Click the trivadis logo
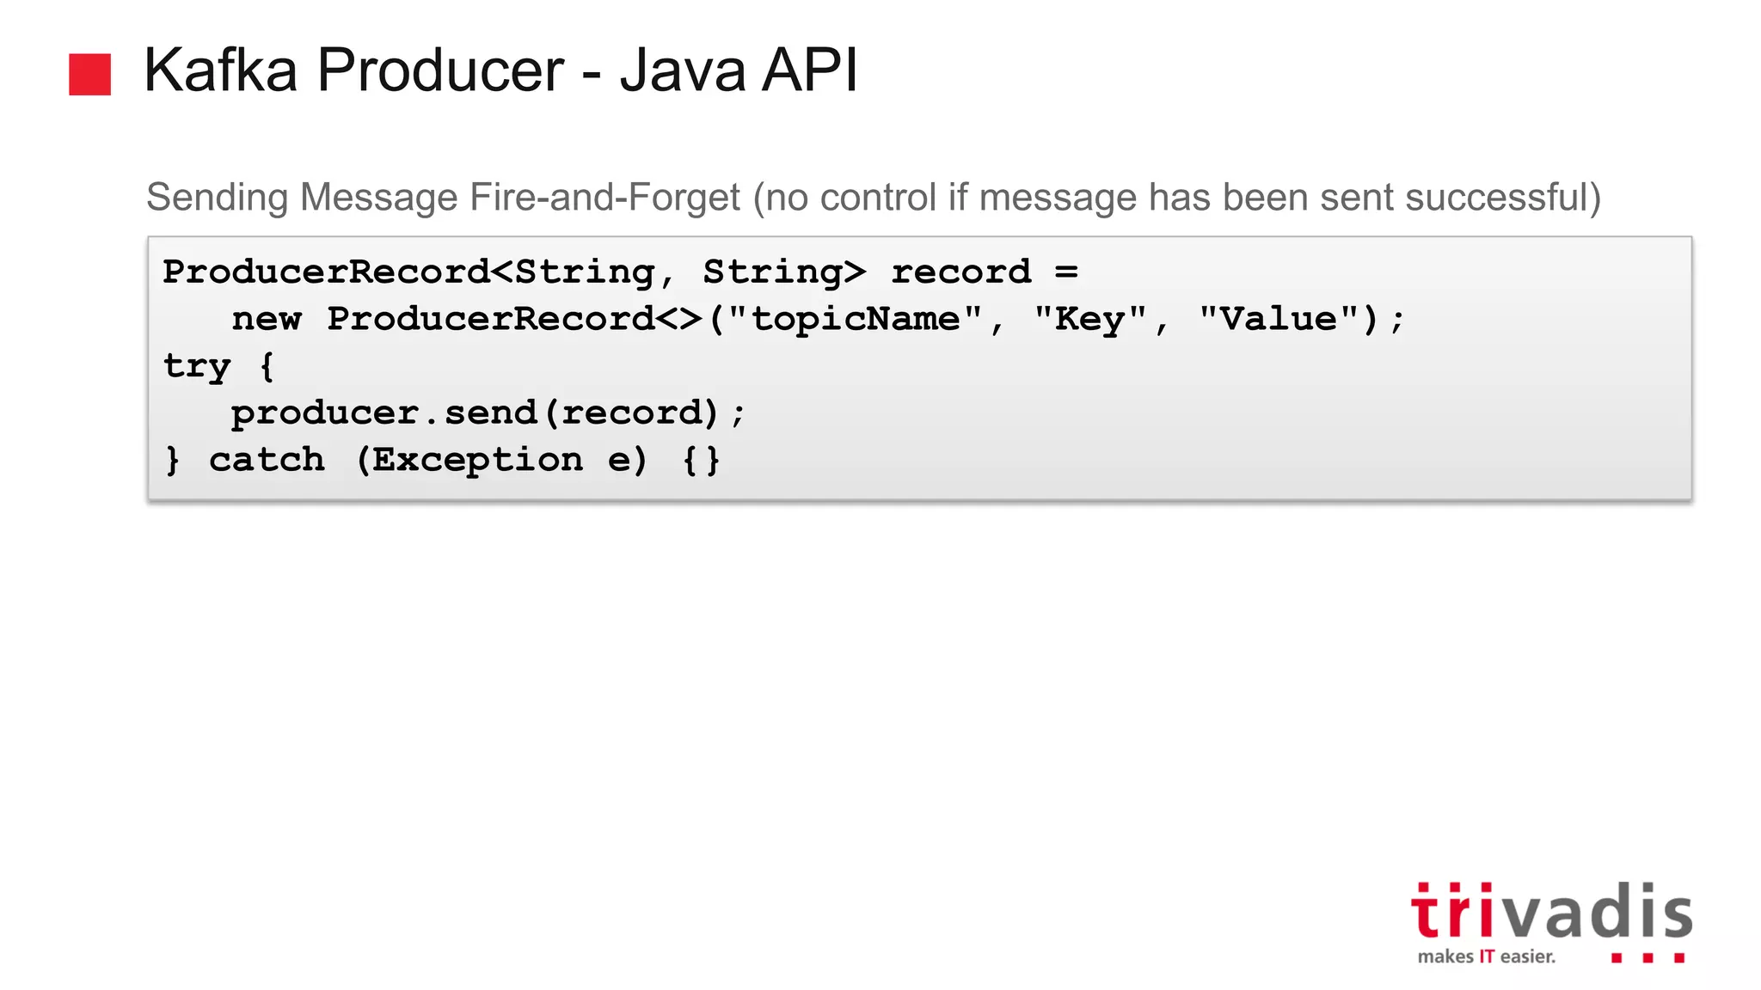The image size is (1761, 990). click(x=1551, y=912)
